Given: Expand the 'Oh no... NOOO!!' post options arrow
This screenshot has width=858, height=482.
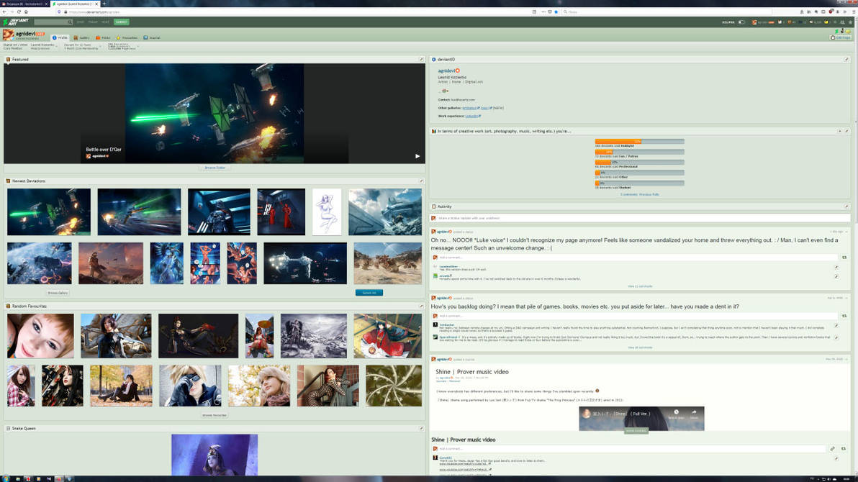Looking at the screenshot, I should 846,232.
